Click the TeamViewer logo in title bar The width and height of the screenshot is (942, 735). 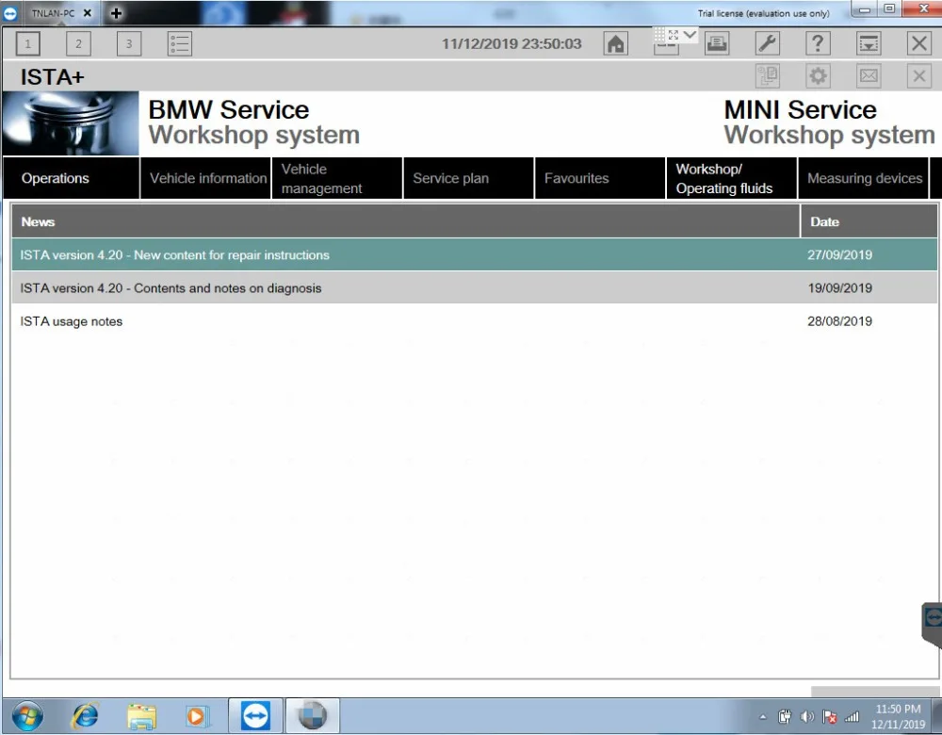[10, 13]
